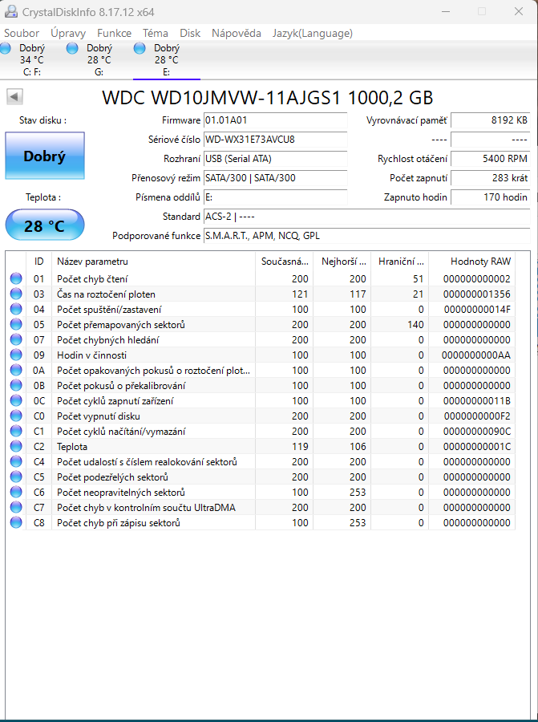Click the Současná column header
538x722 pixels.
click(x=284, y=261)
